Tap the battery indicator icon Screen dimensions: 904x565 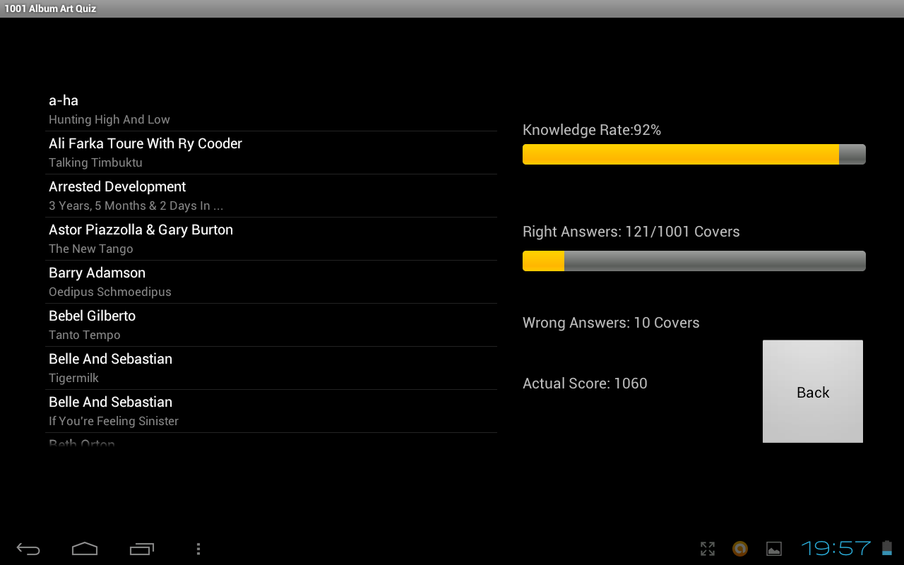click(x=887, y=548)
